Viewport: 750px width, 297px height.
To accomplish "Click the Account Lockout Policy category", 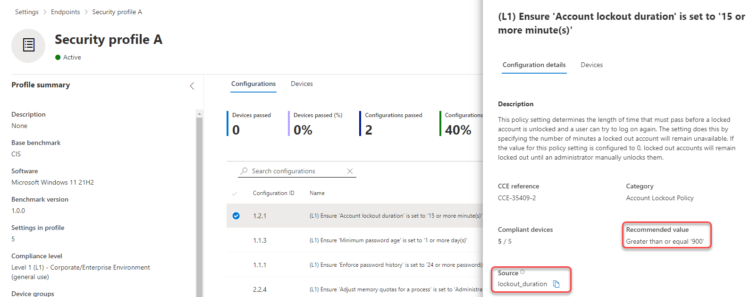I will coord(660,198).
